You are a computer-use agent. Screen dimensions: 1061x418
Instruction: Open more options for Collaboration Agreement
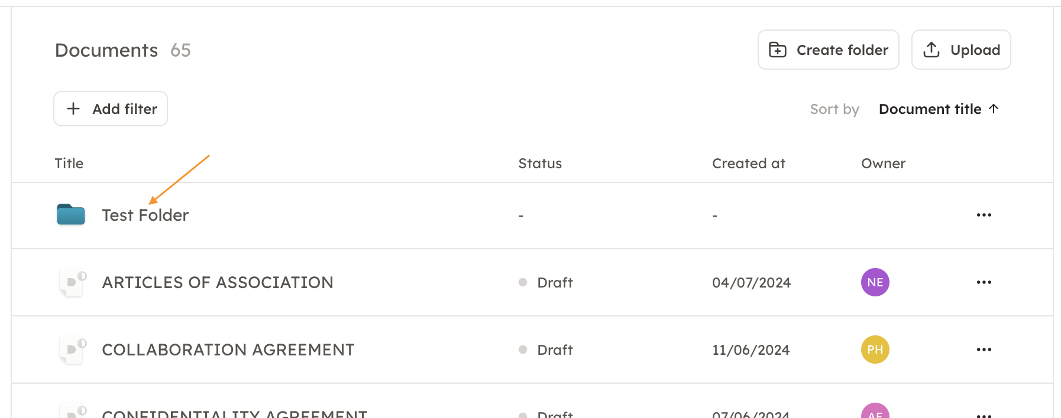[984, 350]
